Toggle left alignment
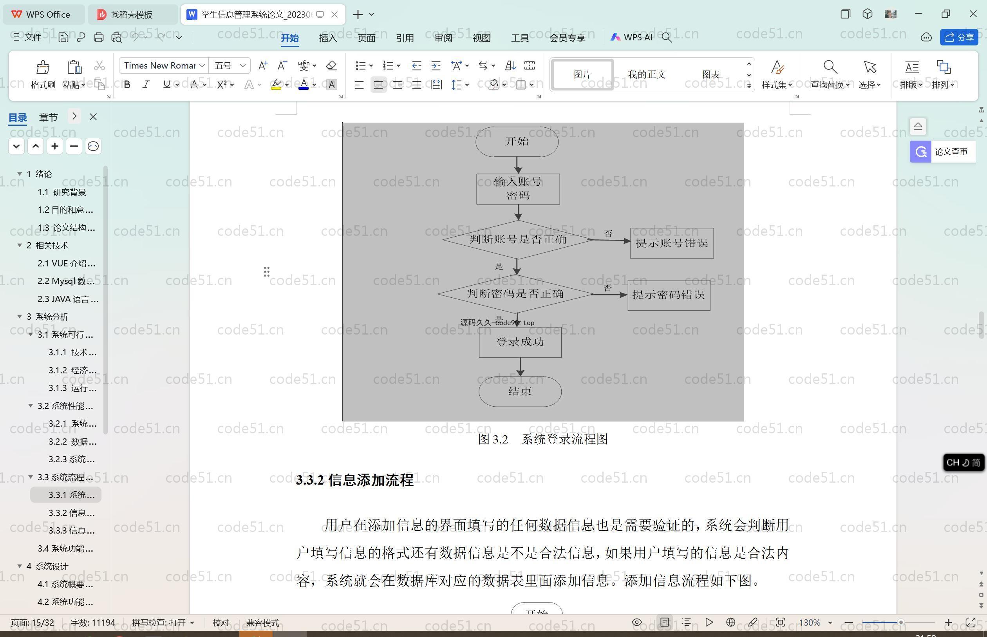Viewport: 987px width, 637px height. (x=359, y=85)
